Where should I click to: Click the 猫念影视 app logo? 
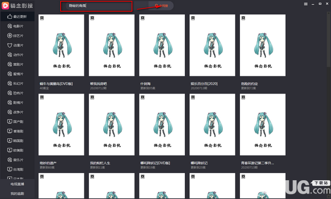click(17, 6)
